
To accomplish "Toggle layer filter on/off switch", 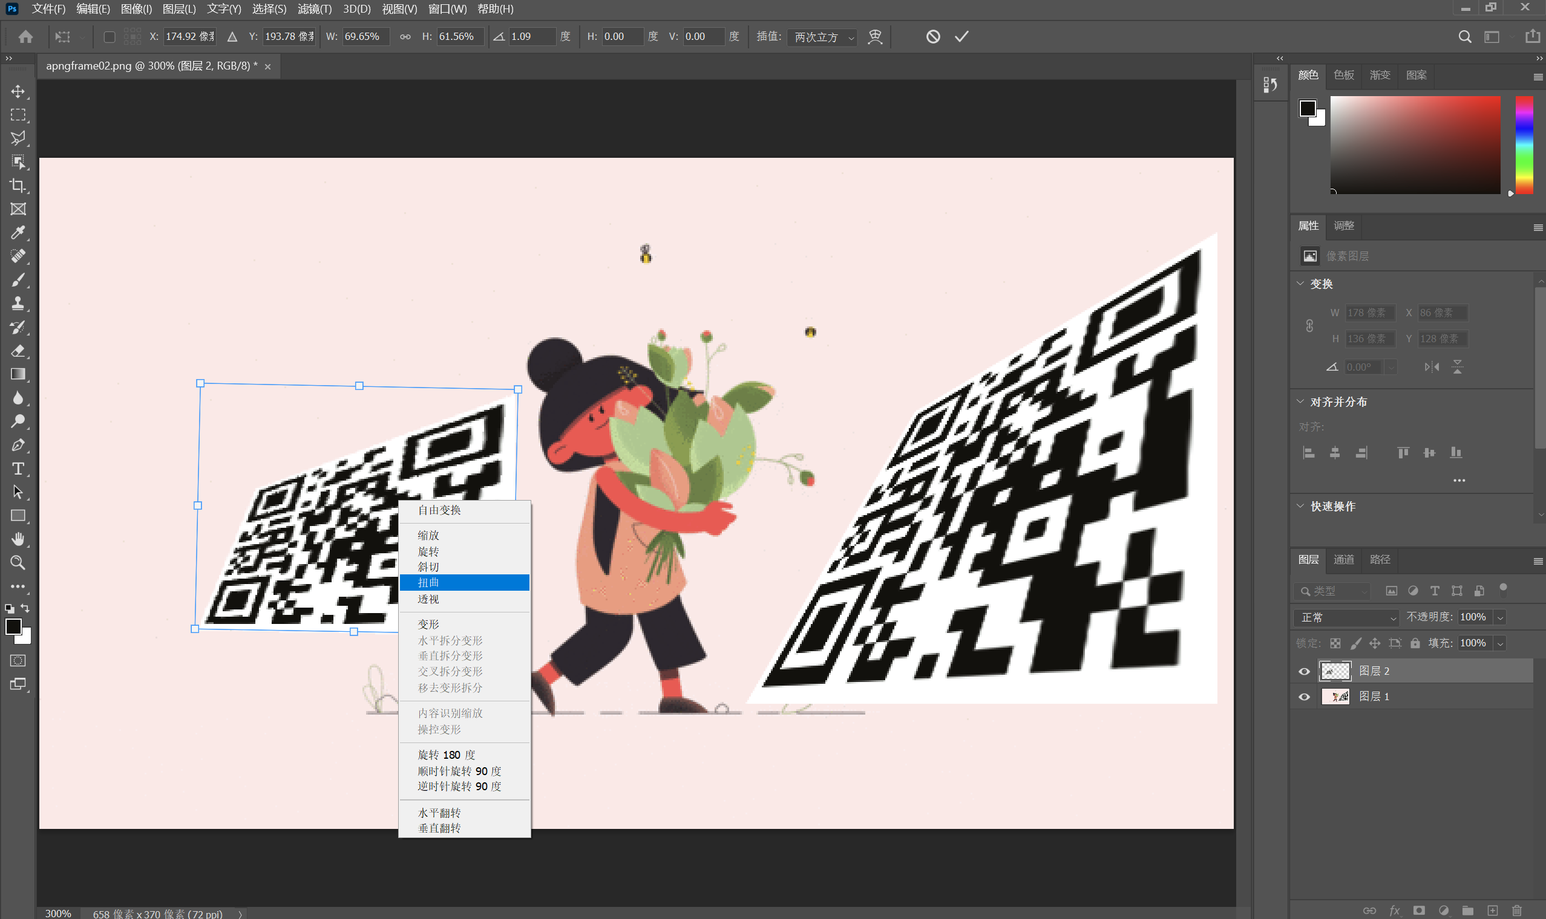I will click(1503, 588).
